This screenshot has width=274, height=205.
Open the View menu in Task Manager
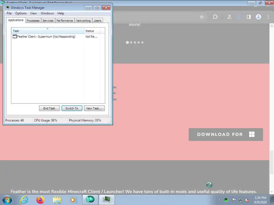[33, 13]
